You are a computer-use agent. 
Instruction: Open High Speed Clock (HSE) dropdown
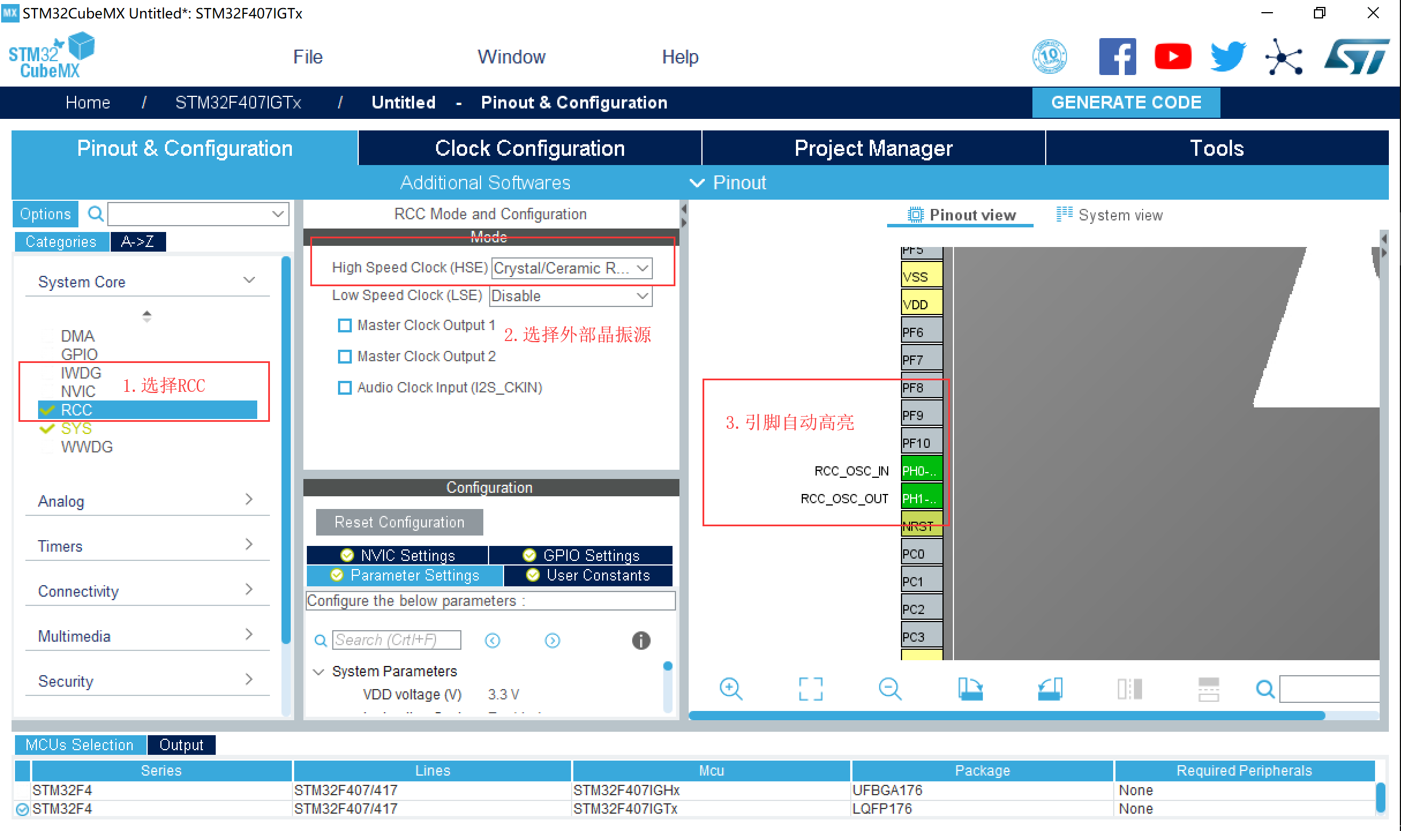[x=572, y=268]
